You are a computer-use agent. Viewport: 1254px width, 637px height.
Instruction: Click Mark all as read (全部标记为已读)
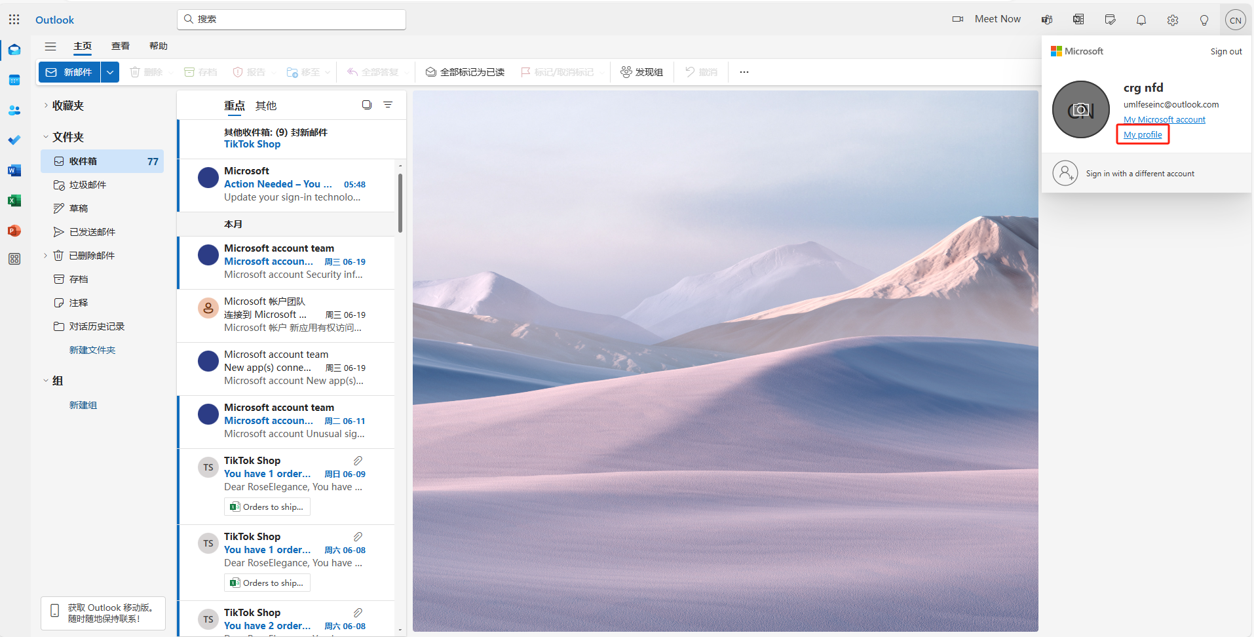coord(465,72)
